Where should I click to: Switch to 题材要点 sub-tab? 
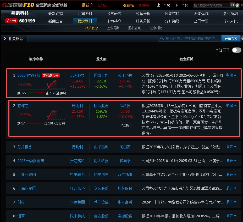[x=134, y=28]
